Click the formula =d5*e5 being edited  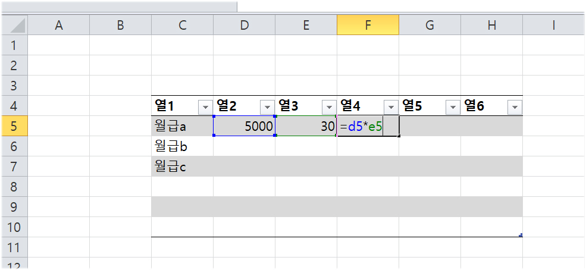click(x=361, y=127)
